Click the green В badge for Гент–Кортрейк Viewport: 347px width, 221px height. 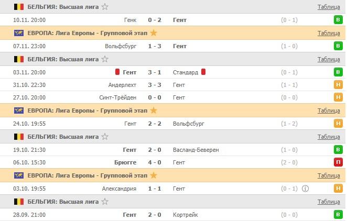click(339, 215)
